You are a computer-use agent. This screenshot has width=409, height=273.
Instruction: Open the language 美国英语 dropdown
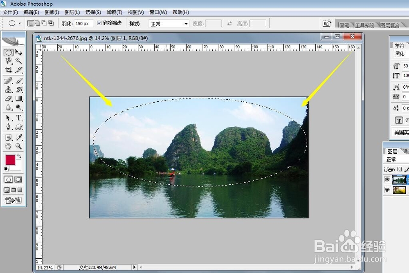tap(400, 132)
